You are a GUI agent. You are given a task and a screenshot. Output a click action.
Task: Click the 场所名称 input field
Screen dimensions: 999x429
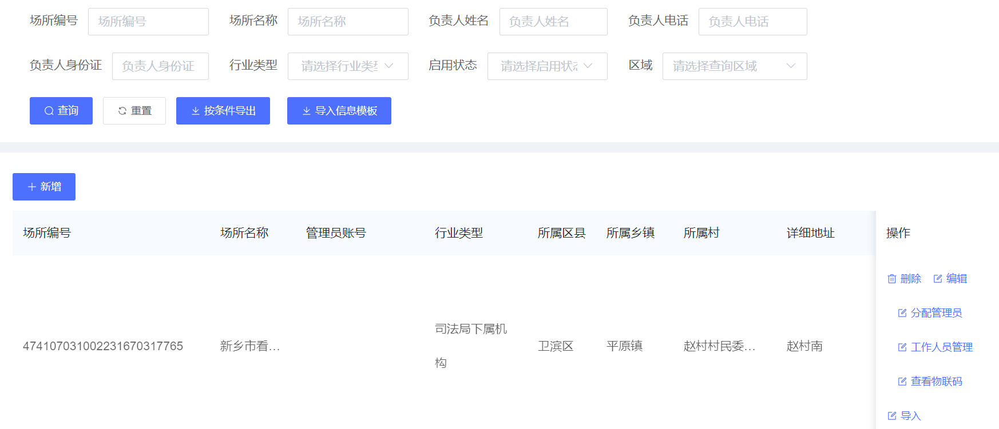click(347, 22)
